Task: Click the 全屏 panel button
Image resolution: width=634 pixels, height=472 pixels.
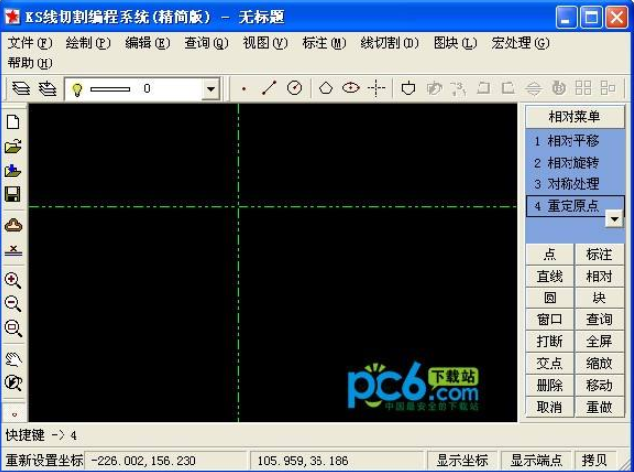Action: click(x=599, y=341)
